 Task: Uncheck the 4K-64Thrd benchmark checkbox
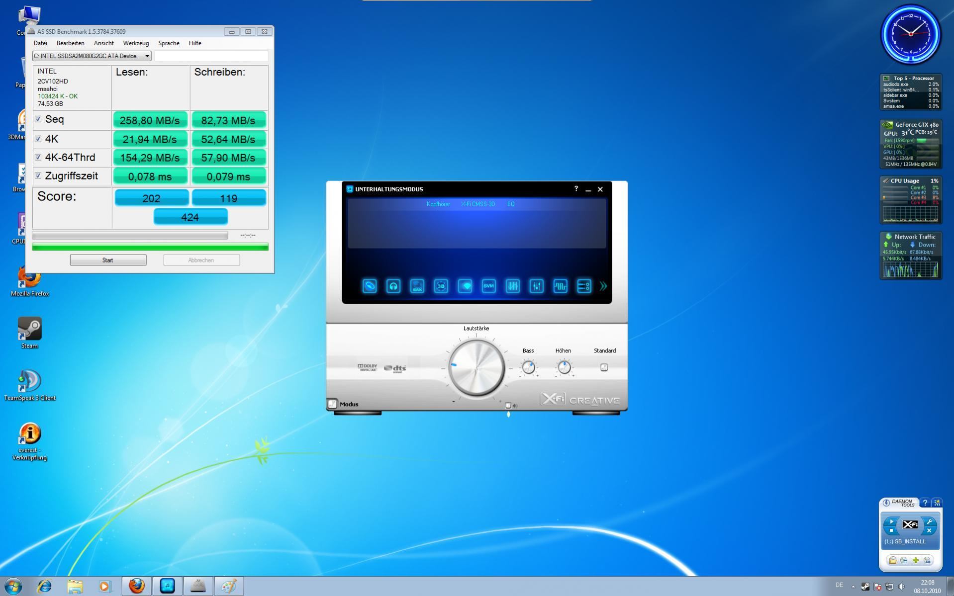point(38,157)
